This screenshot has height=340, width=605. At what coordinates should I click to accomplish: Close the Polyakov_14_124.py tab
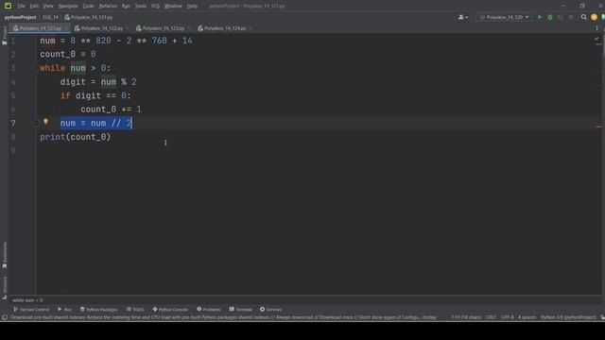click(x=251, y=28)
